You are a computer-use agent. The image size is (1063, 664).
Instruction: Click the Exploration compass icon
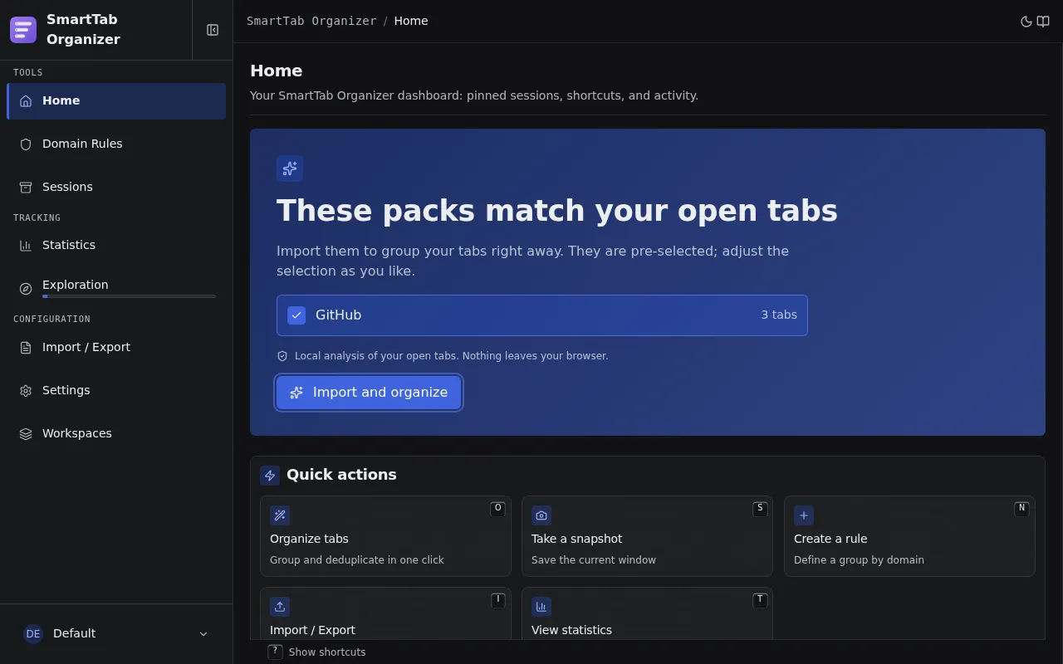26,289
